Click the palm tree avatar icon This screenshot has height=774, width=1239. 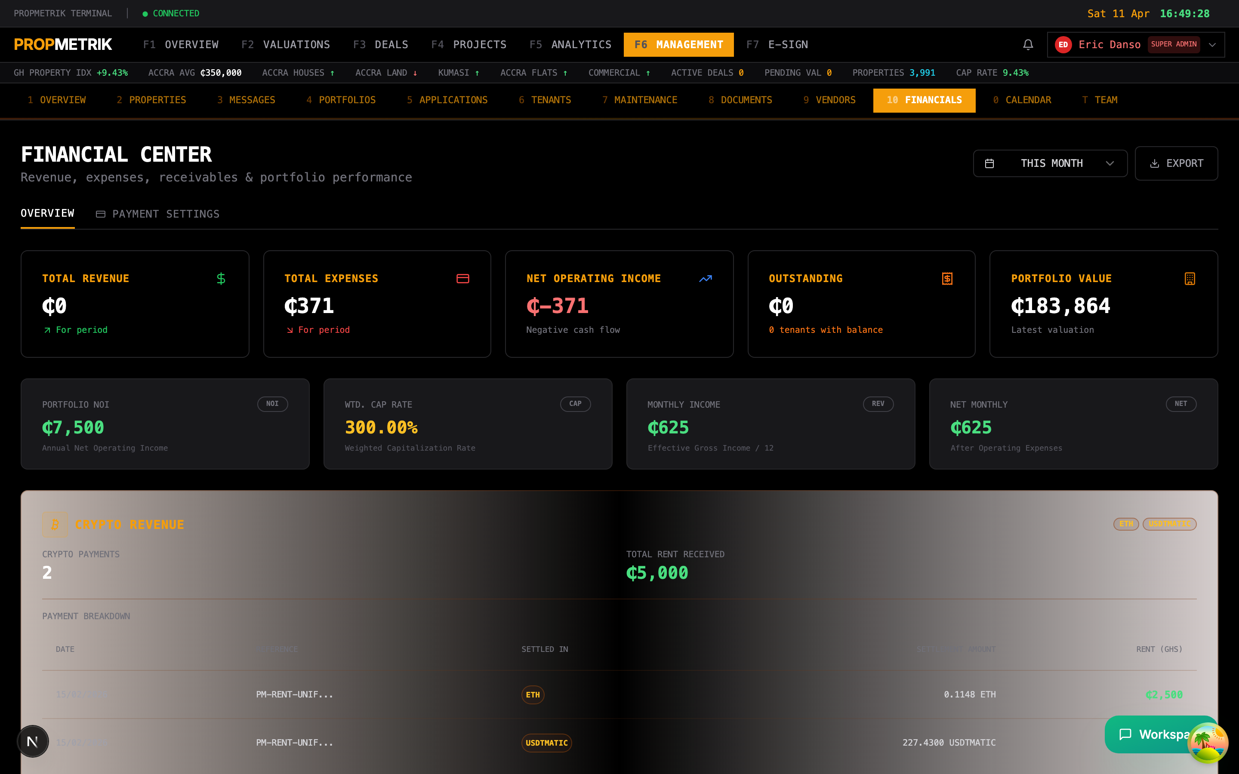pyautogui.click(x=1208, y=742)
